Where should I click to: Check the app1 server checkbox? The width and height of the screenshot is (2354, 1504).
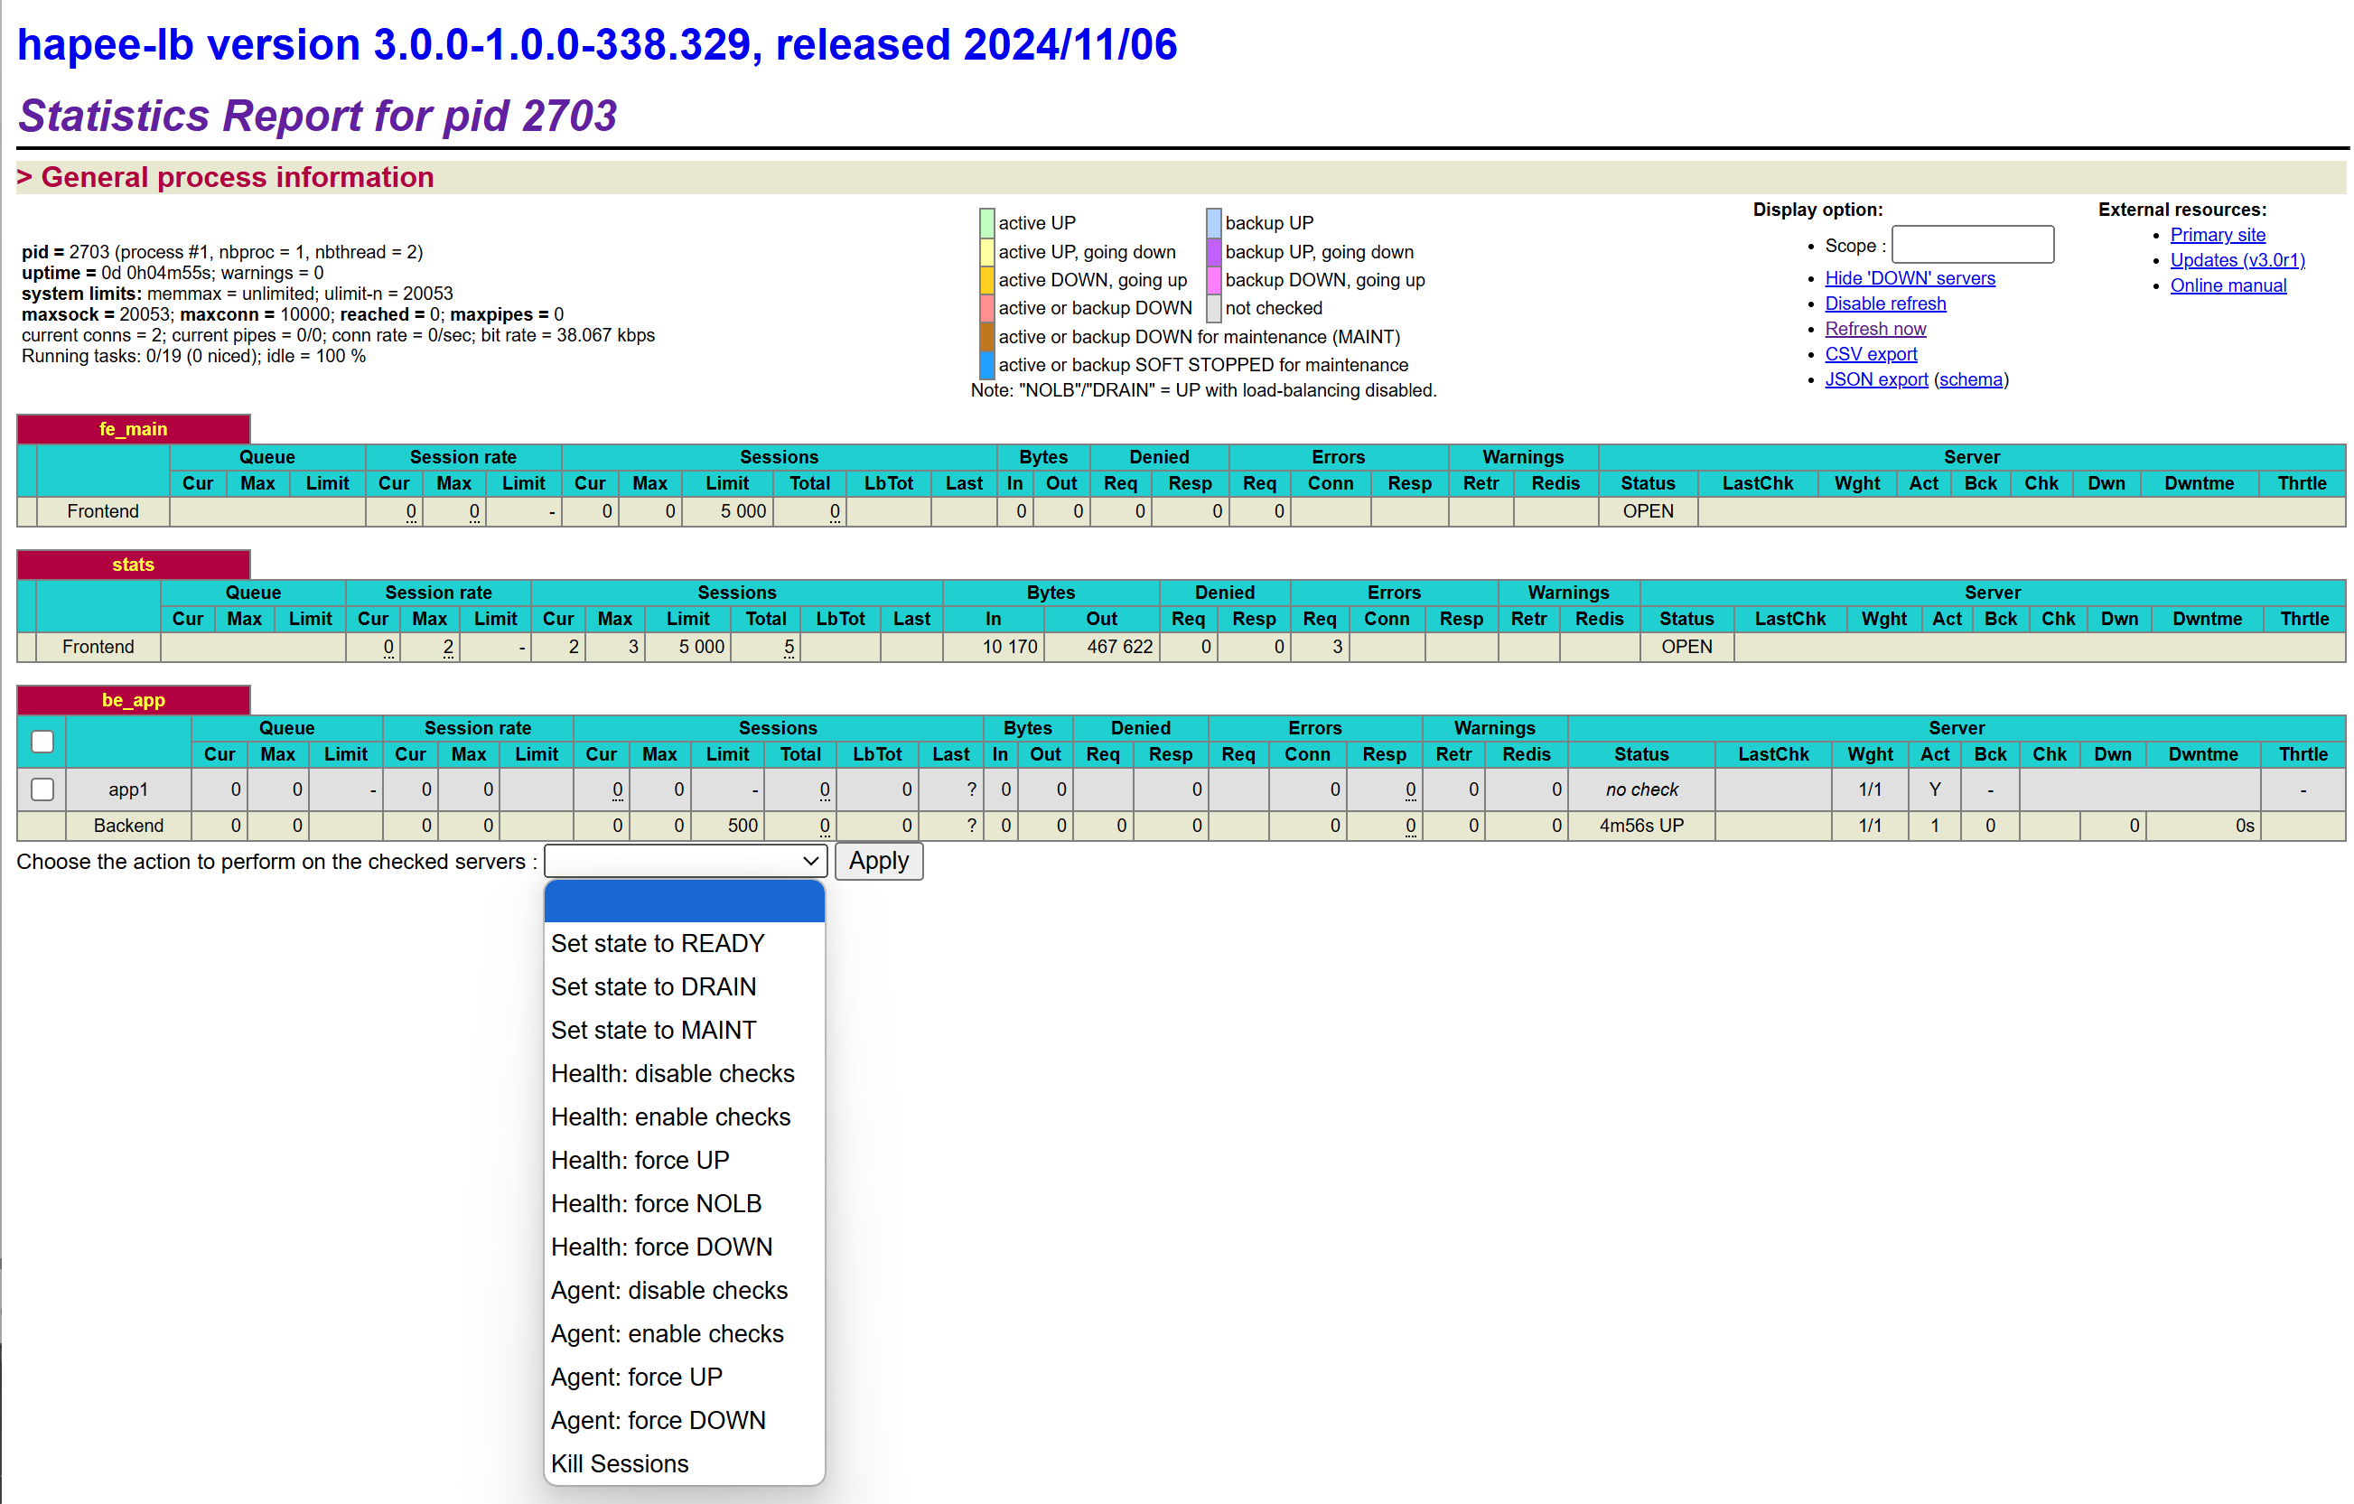42,789
